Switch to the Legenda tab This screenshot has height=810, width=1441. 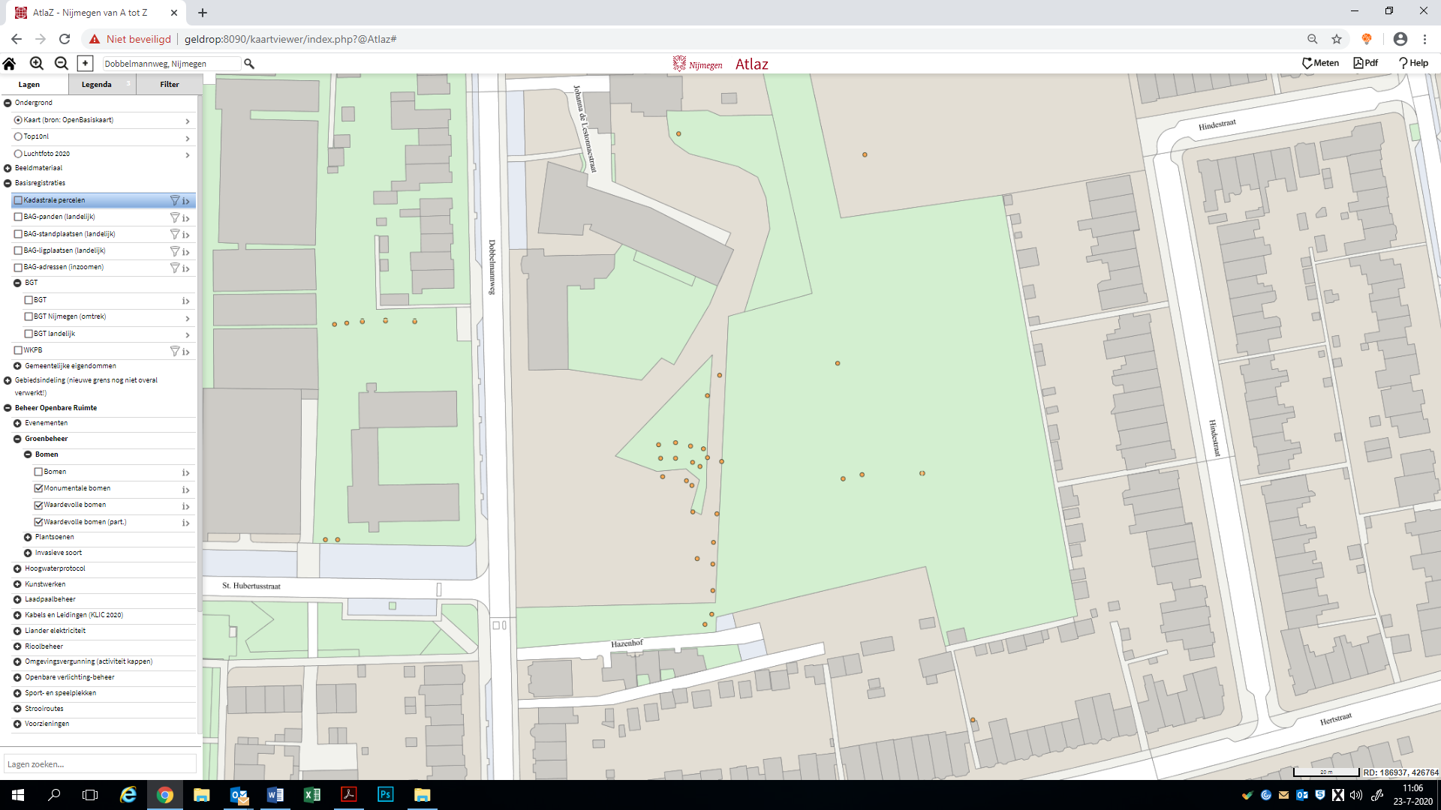point(96,85)
